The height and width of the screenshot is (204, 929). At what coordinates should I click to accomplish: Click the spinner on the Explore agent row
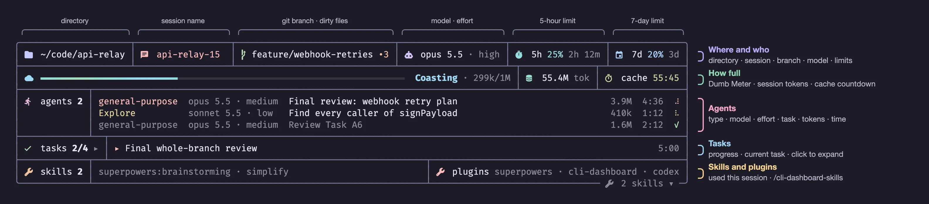(x=677, y=113)
